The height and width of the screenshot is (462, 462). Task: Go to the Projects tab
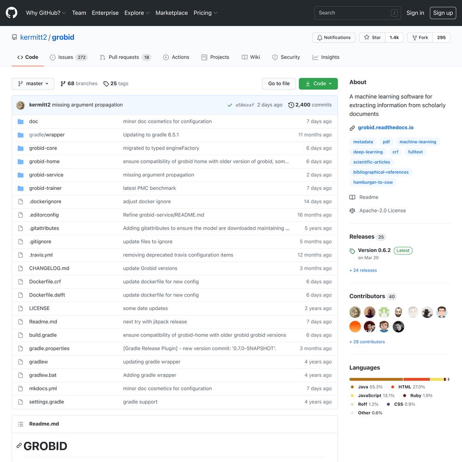click(215, 57)
